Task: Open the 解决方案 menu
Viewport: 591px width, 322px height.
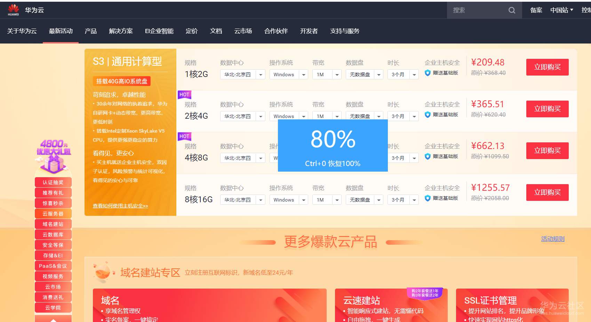Action: (121, 31)
